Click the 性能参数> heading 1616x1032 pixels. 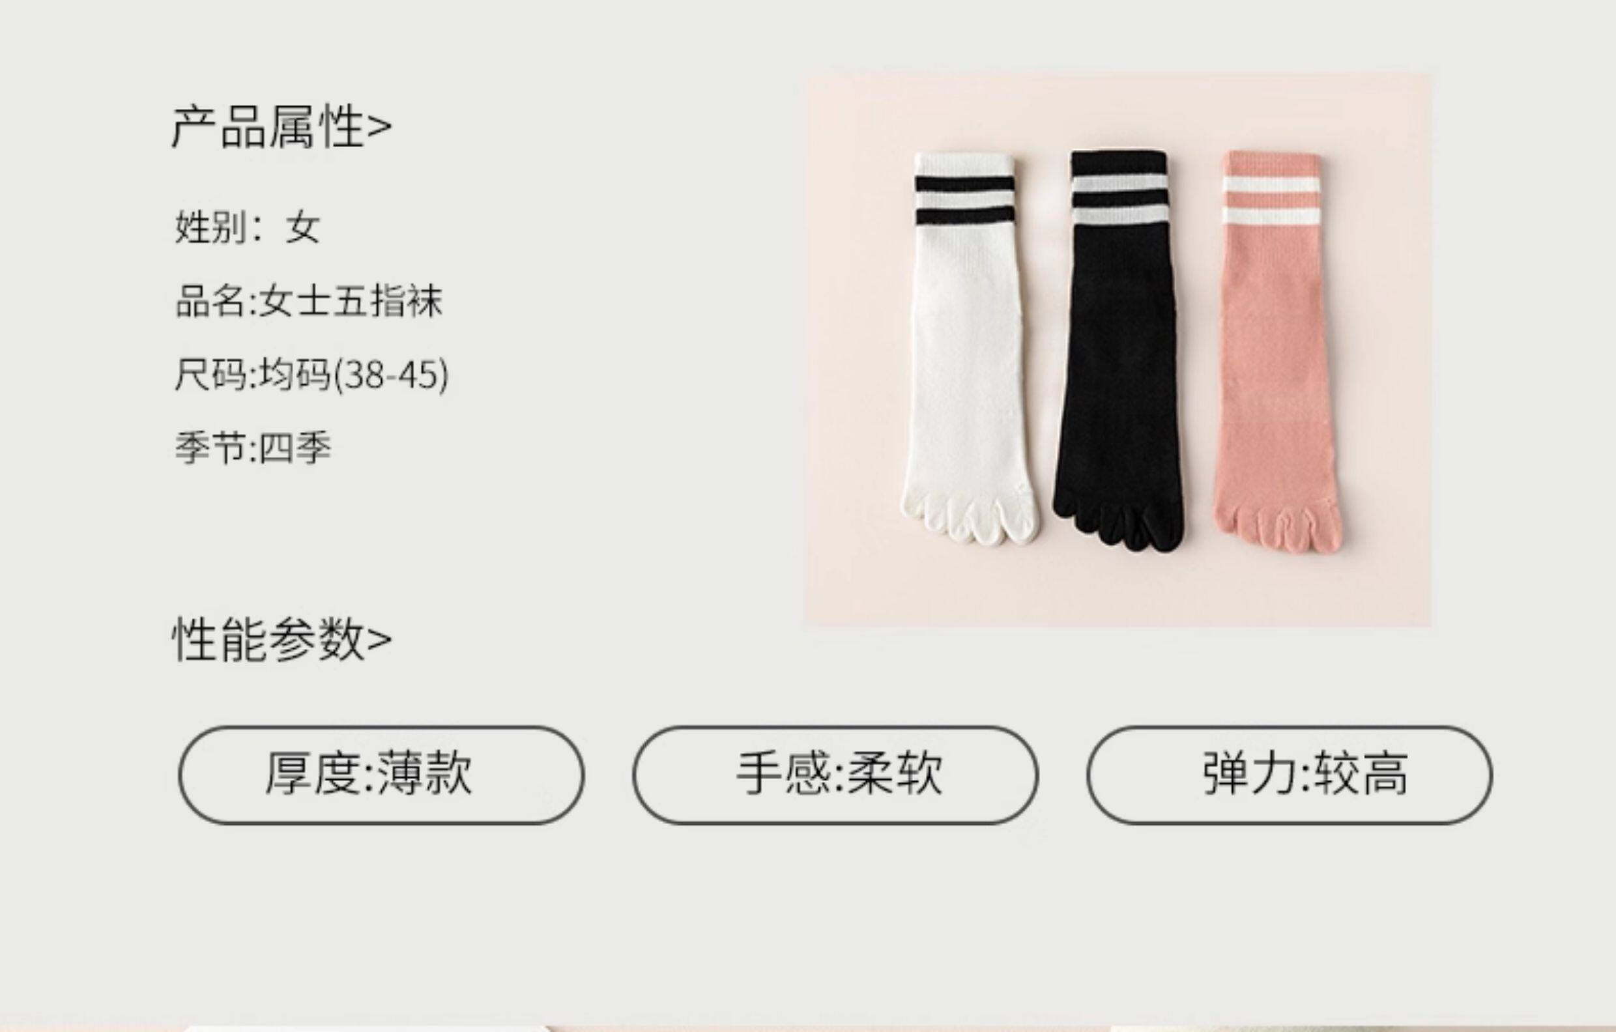281,640
